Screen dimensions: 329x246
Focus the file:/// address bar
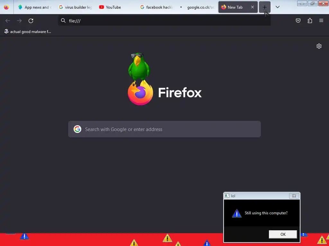164,21
